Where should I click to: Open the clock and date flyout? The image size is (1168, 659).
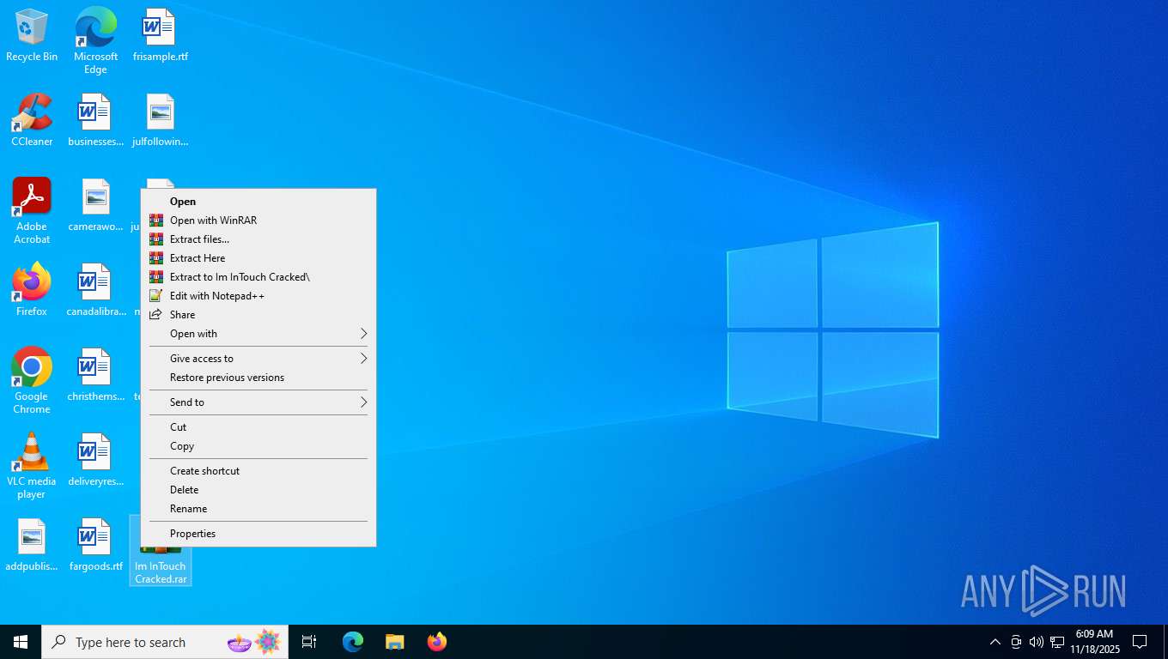click(1094, 642)
